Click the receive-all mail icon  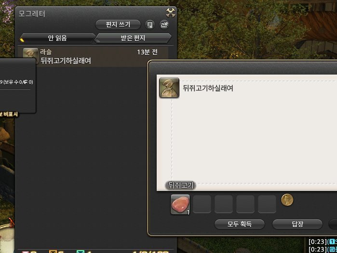click(x=164, y=25)
